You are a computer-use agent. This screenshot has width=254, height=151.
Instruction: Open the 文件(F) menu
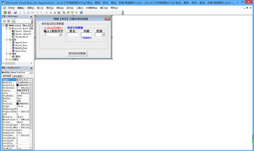pos(11,8)
